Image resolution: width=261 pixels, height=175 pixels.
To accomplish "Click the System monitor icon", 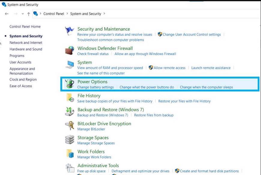I will (70, 64).
